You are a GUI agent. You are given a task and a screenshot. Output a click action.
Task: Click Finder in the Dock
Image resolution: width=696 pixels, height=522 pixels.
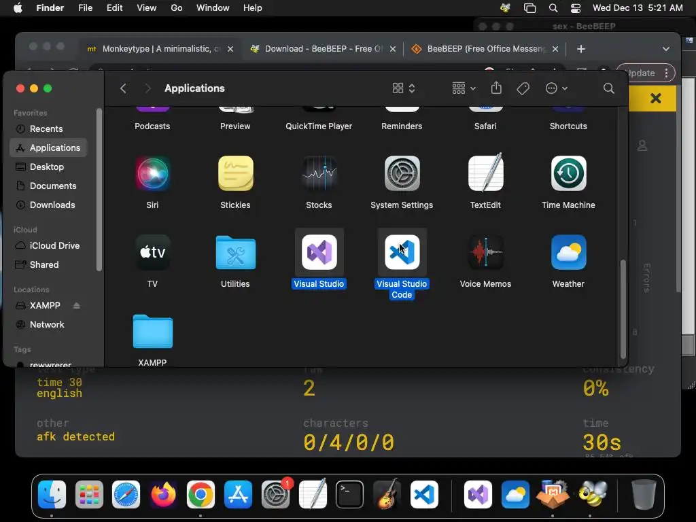52,495
